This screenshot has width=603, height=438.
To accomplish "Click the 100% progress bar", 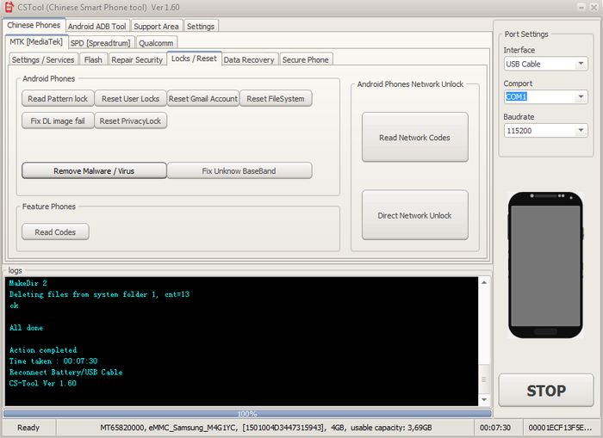I will pyautogui.click(x=247, y=413).
